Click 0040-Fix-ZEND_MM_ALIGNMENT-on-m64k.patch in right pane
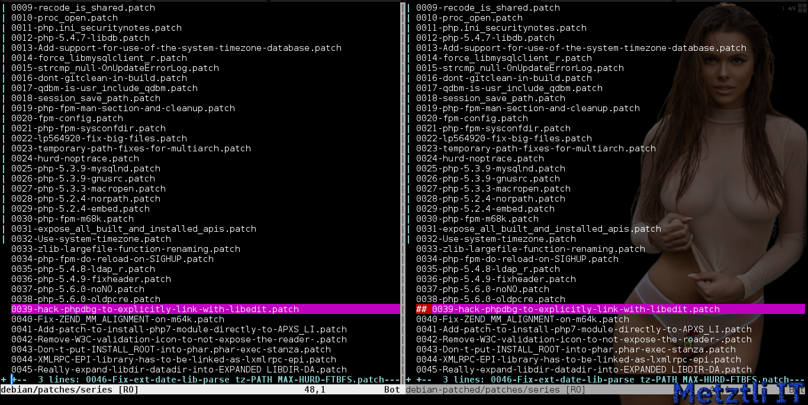 coord(523,319)
